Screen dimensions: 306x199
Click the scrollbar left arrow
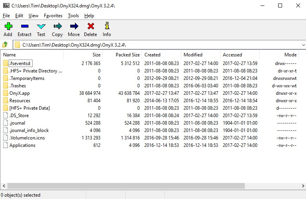click(x=4, y=186)
